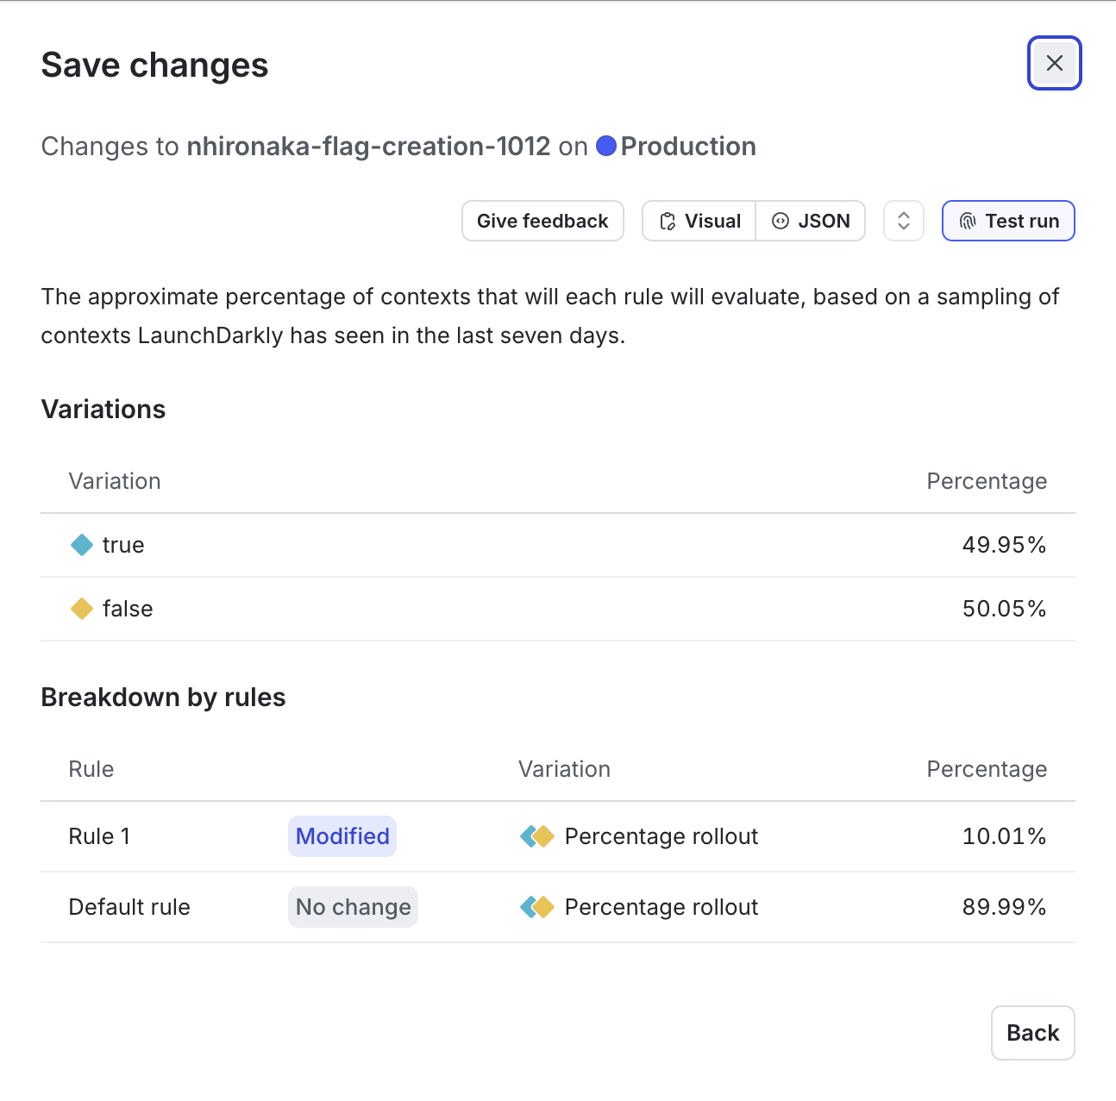Screen dimensions: 1116x1101
Task: Open Give feedback
Action: (542, 221)
